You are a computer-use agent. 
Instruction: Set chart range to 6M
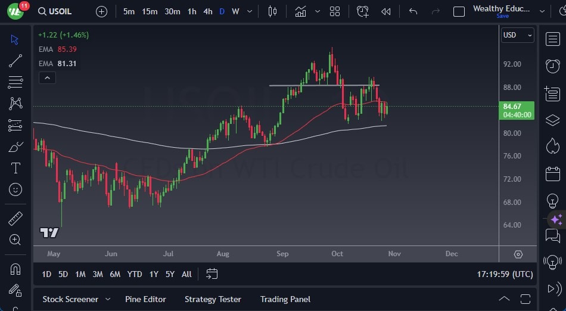(x=115, y=274)
